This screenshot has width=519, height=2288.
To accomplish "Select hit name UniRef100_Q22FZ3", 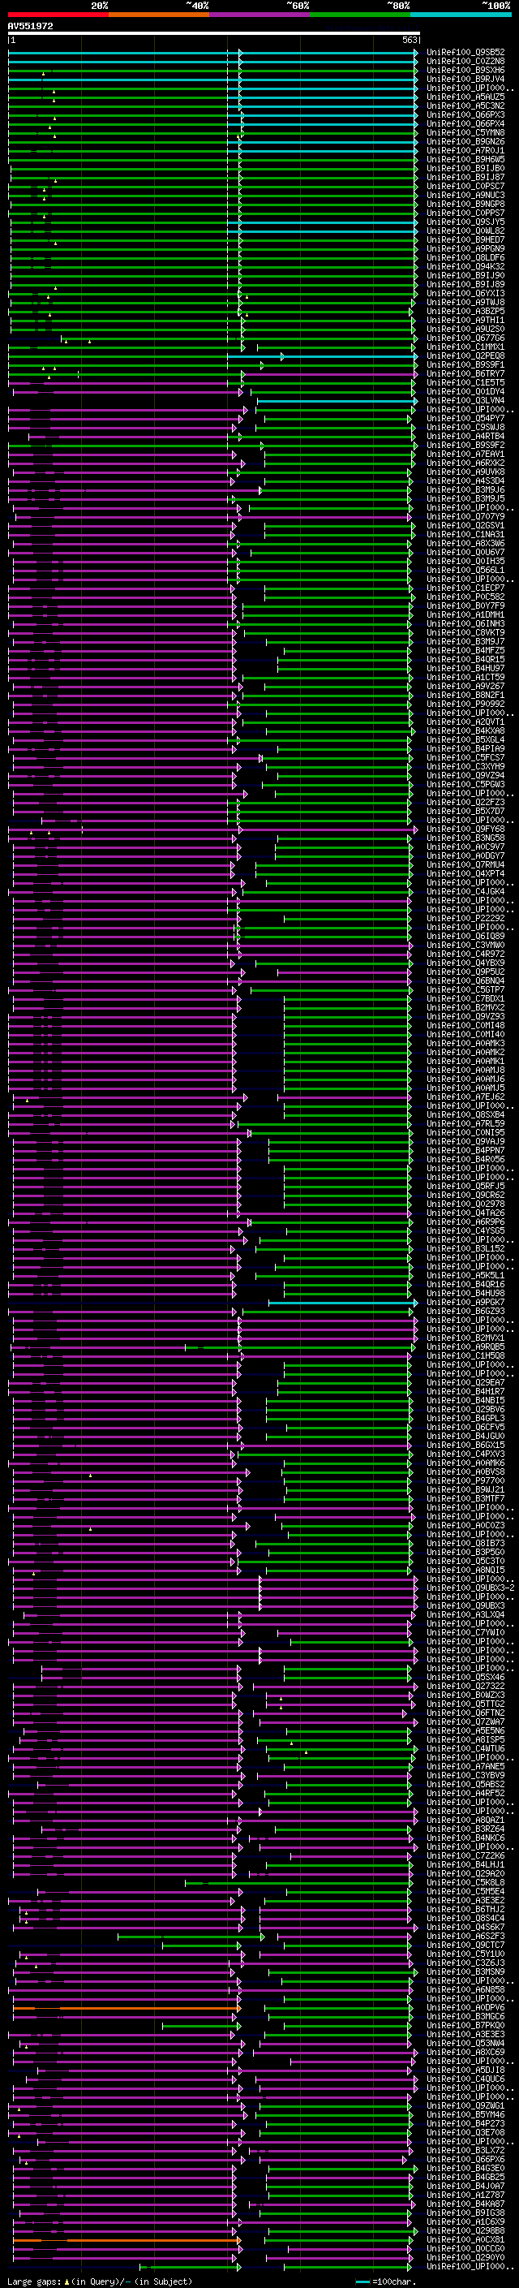I will click(465, 802).
